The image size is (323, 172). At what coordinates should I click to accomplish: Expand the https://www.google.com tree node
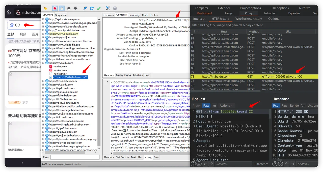point(43,34)
